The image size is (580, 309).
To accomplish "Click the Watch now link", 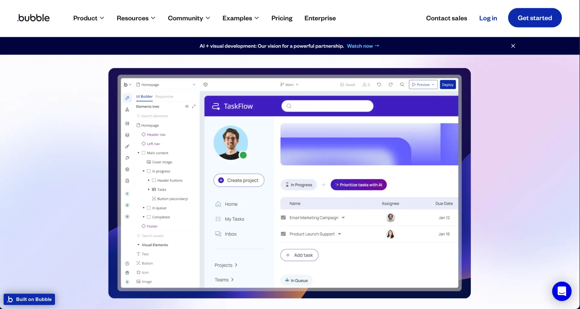I will click(x=363, y=46).
